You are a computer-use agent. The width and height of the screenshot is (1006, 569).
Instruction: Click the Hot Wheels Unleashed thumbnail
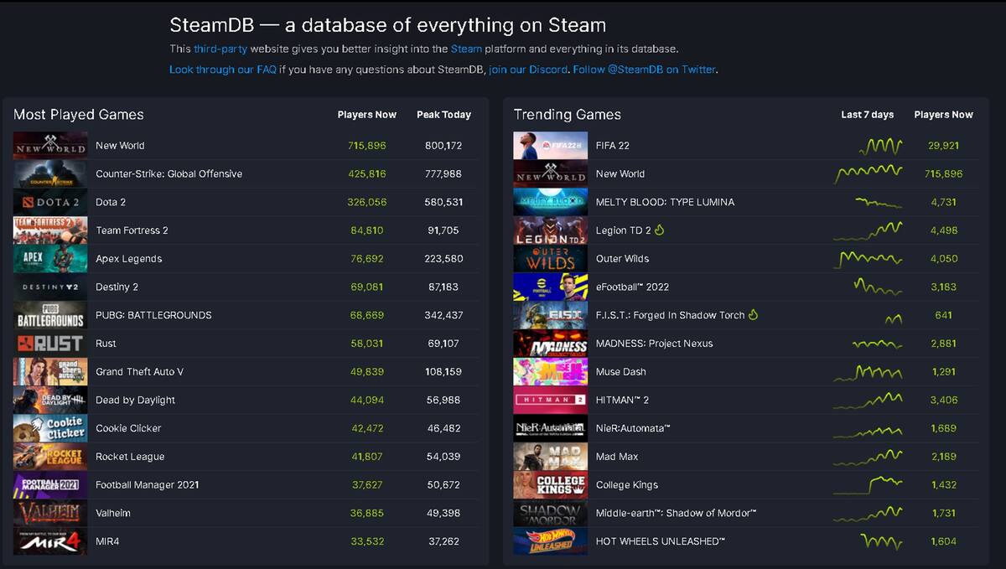pos(551,541)
